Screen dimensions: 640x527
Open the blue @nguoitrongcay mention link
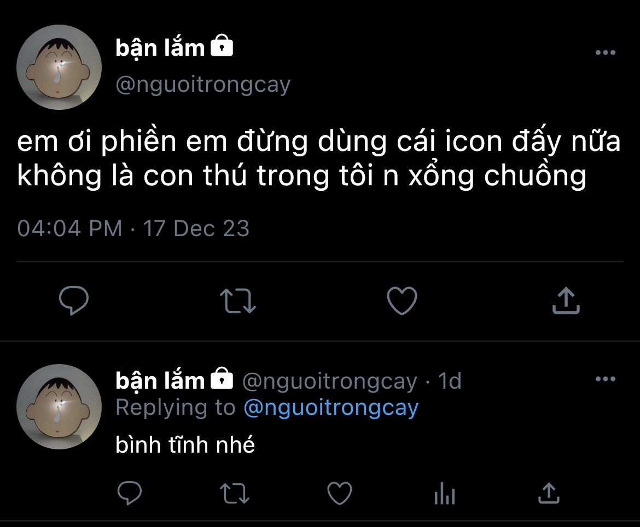331,407
